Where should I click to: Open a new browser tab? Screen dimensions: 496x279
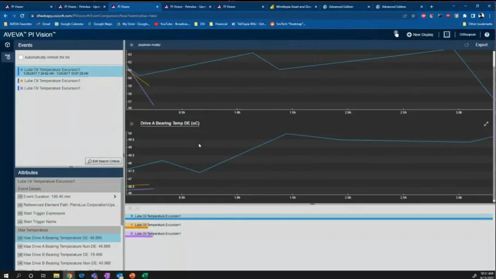tap(431, 6)
